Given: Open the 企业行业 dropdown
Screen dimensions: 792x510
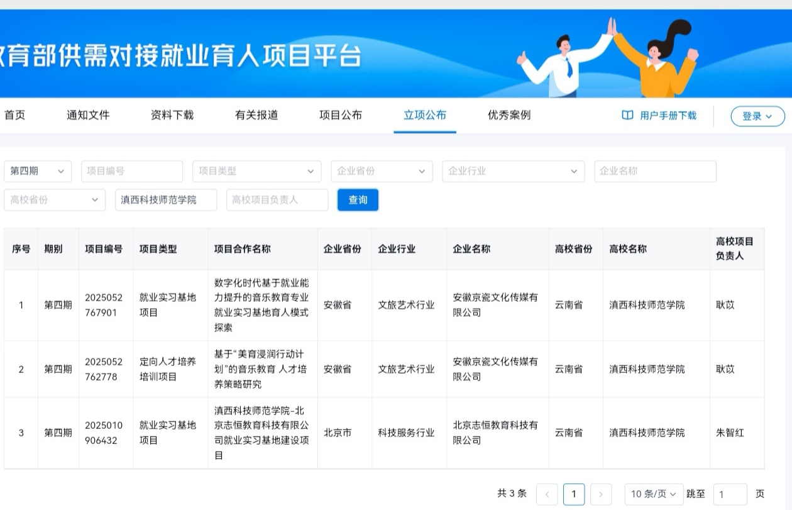Looking at the screenshot, I should pos(513,171).
